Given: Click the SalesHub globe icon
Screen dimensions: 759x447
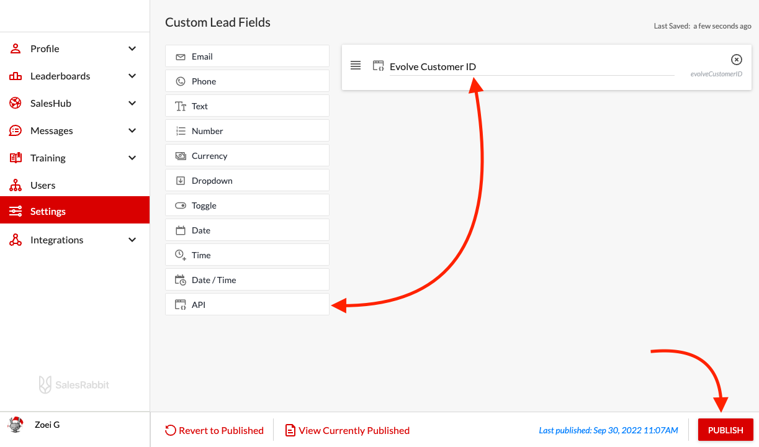Looking at the screenshot, I should click(x=16, y=103).
